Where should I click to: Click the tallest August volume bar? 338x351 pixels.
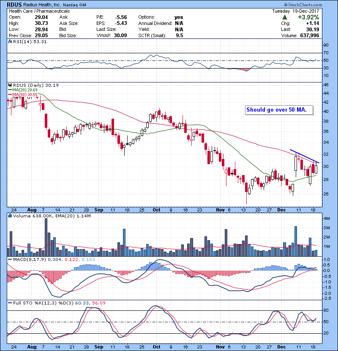coord(46,237)
